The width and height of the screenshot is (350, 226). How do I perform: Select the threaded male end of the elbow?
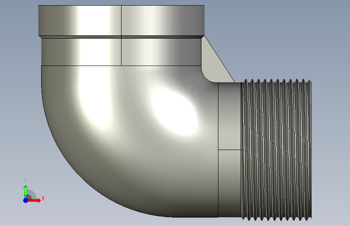[x=277, y=150]
